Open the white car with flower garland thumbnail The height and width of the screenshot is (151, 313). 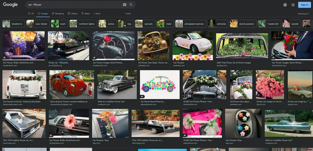24,85
